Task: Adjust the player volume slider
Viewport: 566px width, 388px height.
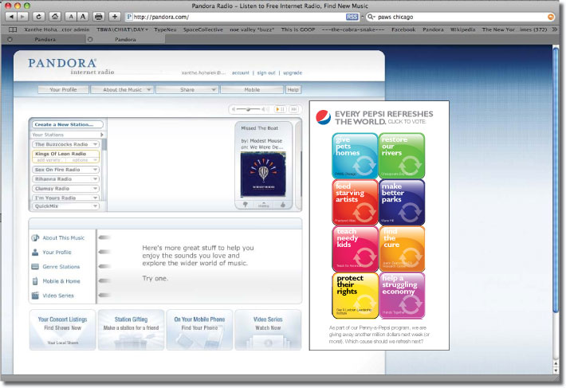Action: pos(249,109)
